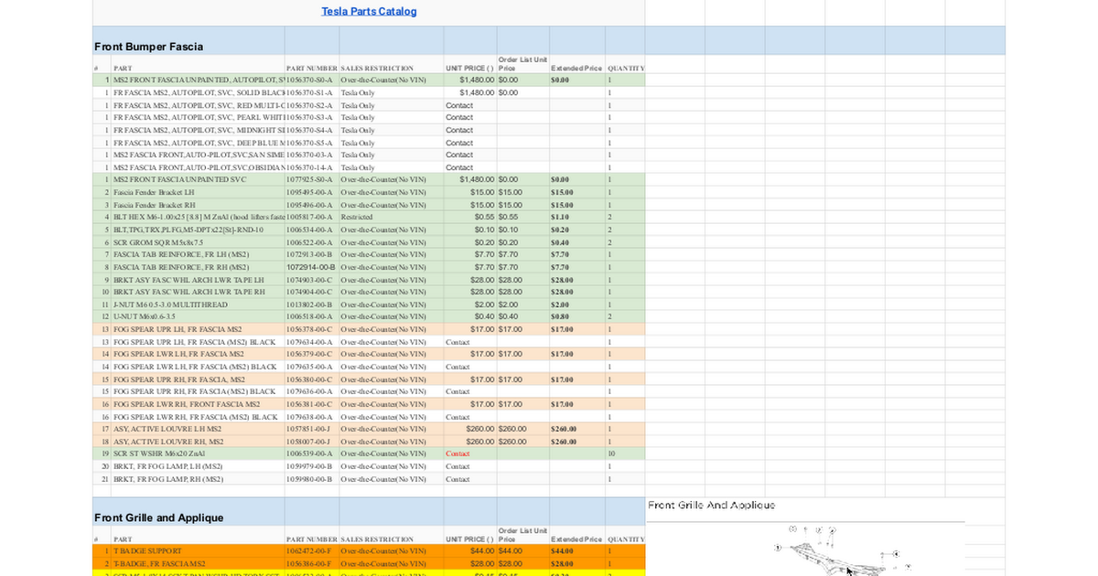Select part number 1005817-00-A
The image size is (1098, 576).
pos(312,218)
